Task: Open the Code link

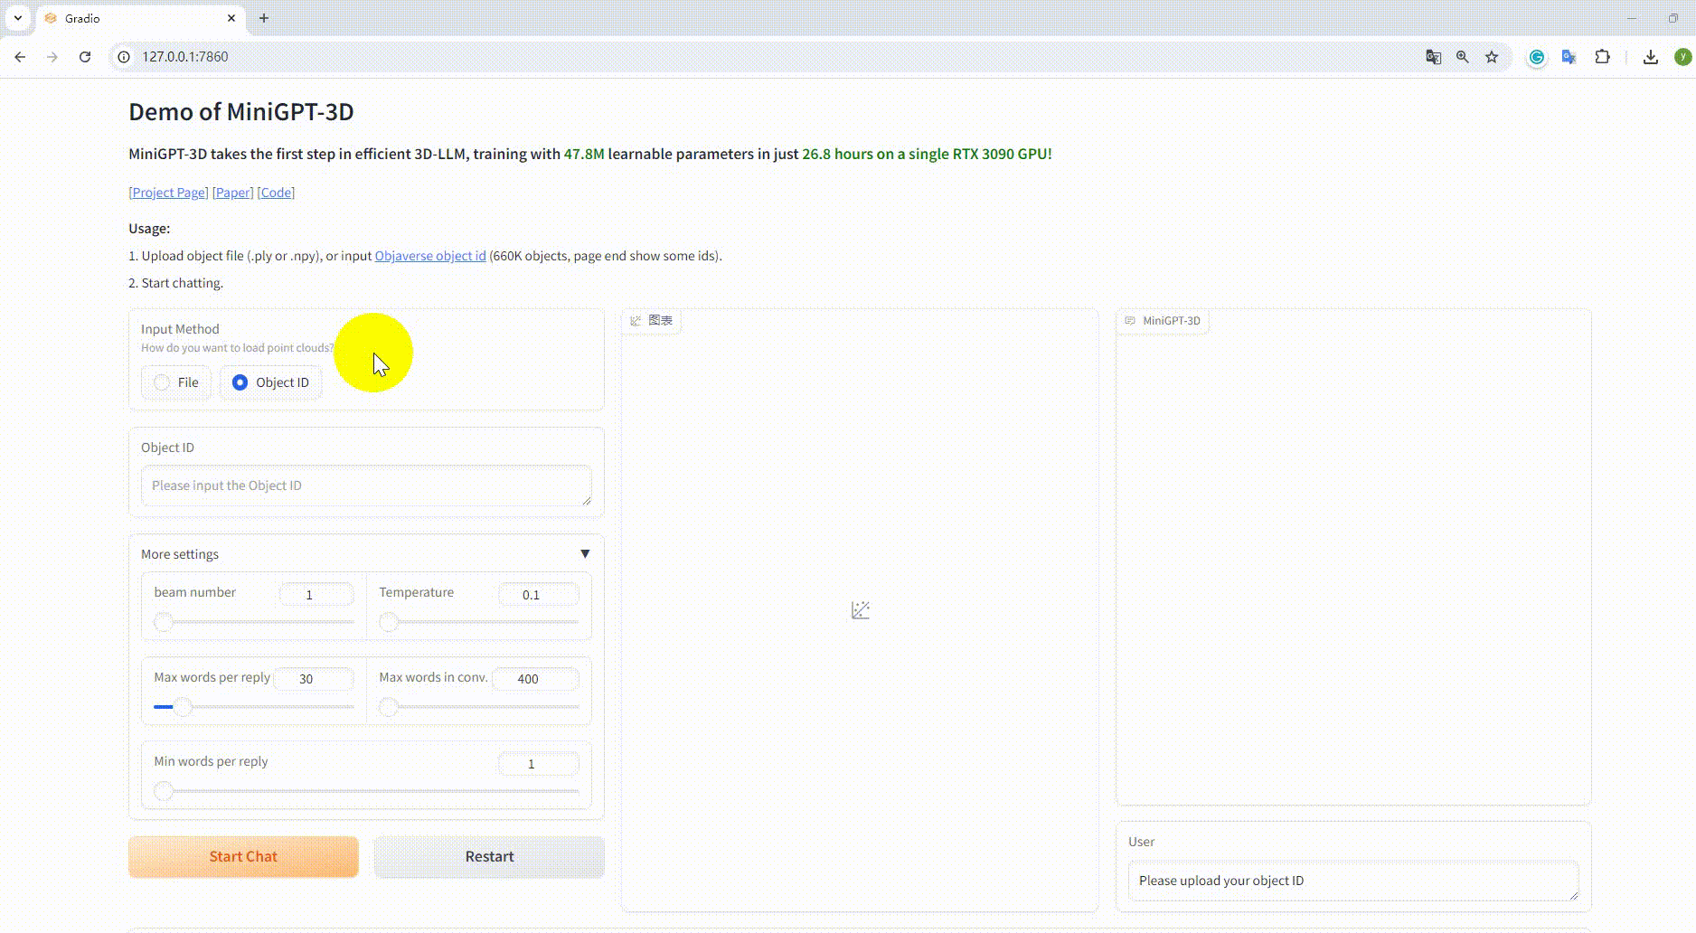Action: click(276, 193)
